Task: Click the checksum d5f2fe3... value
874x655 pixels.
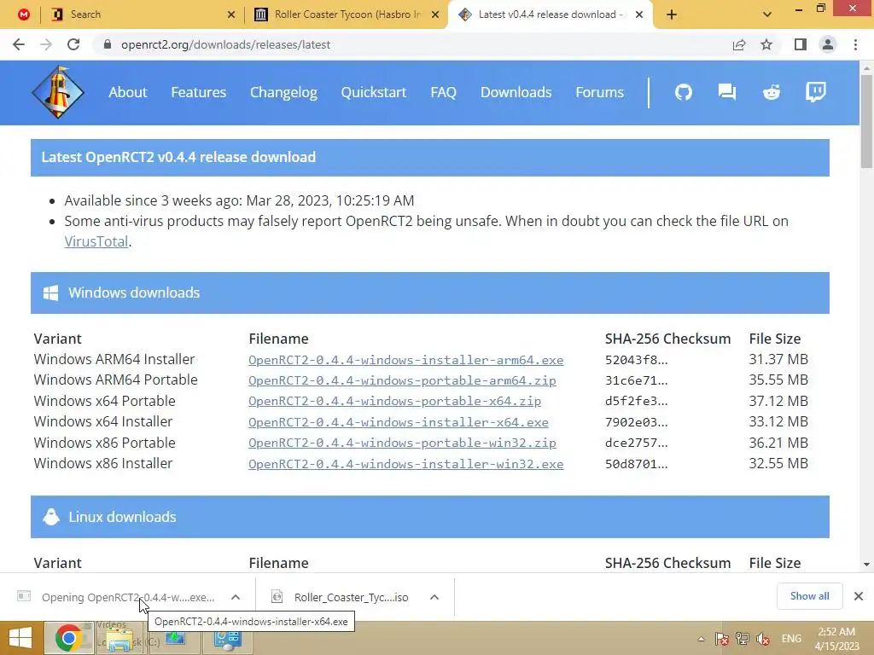Action: point(636,401)
